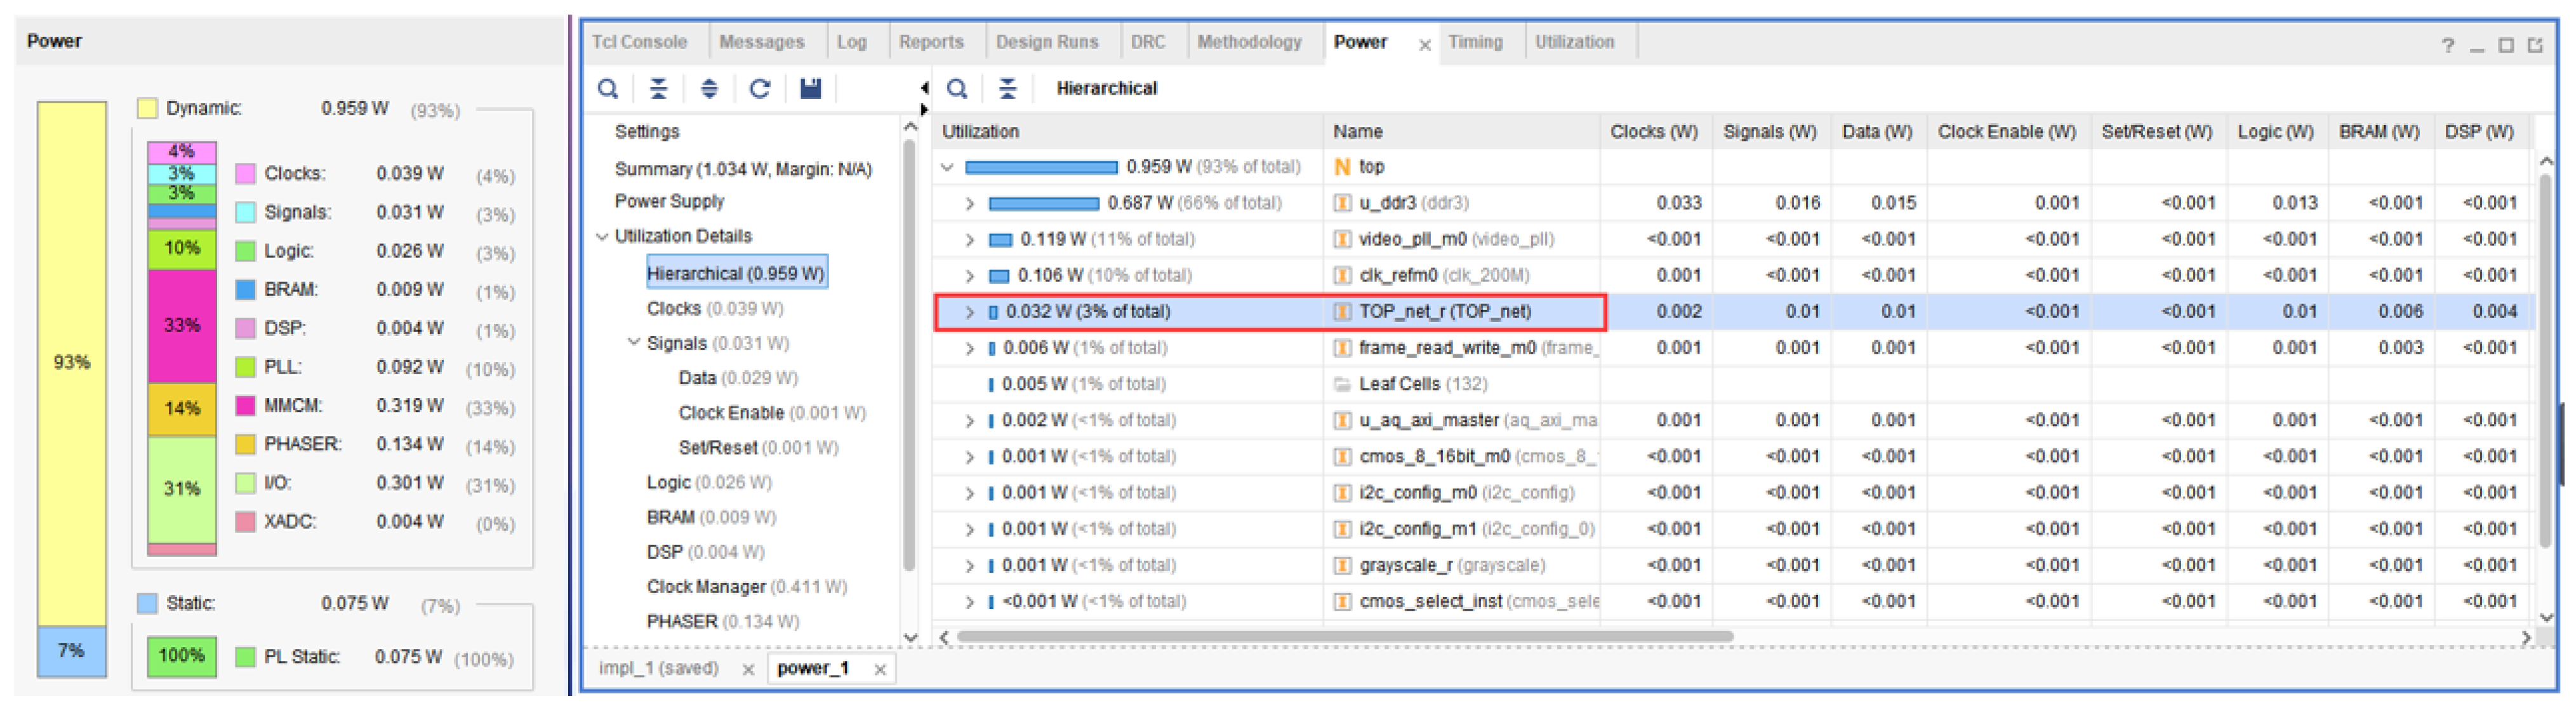
Task: Expand the TOP_net_r row chevron
Action: 969,312
